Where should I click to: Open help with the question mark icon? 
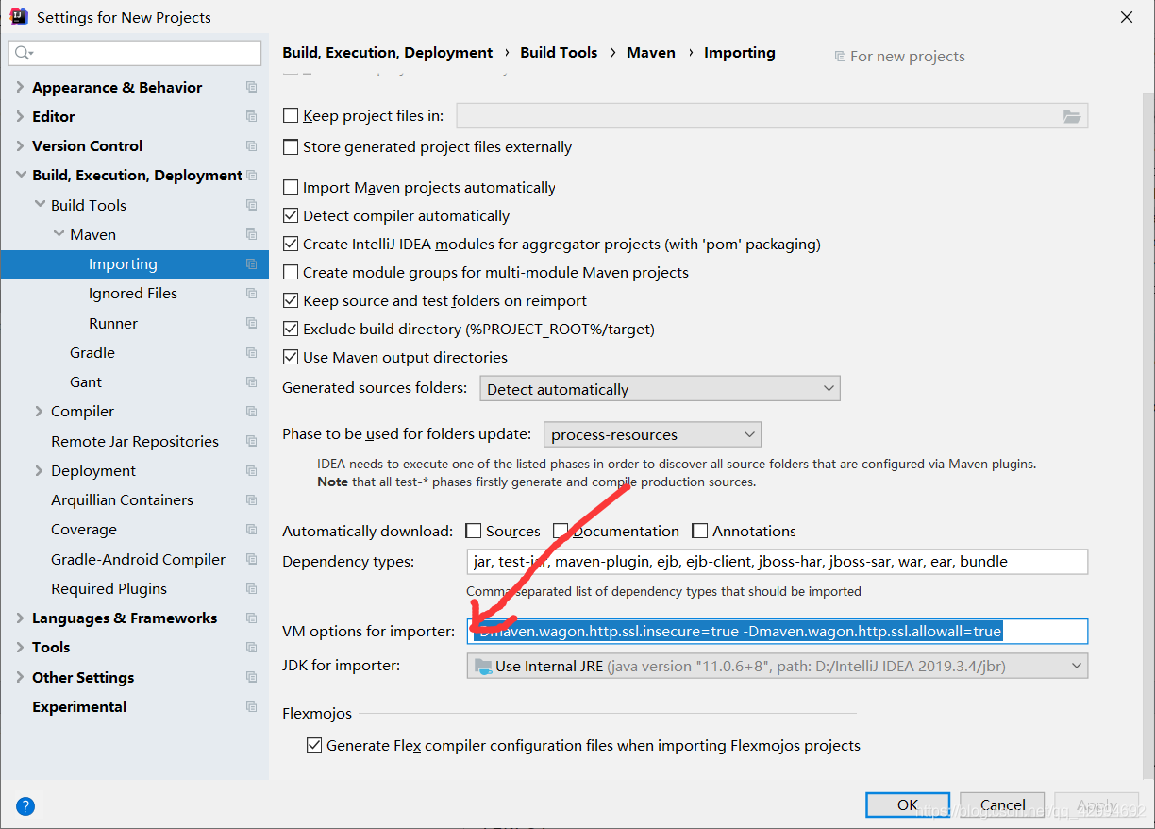25,805
